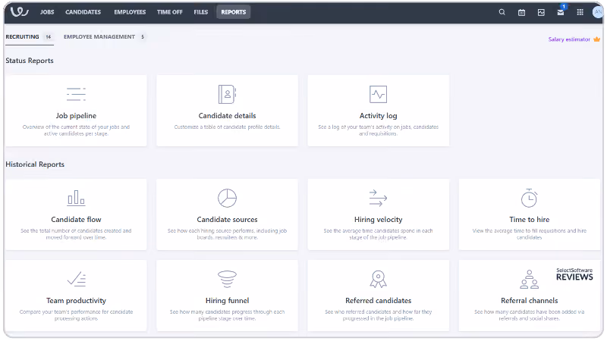Image resolution: width=607 pixels, height=341 pixels.
Task: Open the search magnifier icon
Action: pos(502,12)
